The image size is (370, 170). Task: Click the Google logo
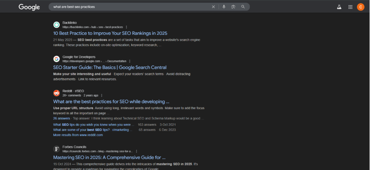click(x=29, y=7)
